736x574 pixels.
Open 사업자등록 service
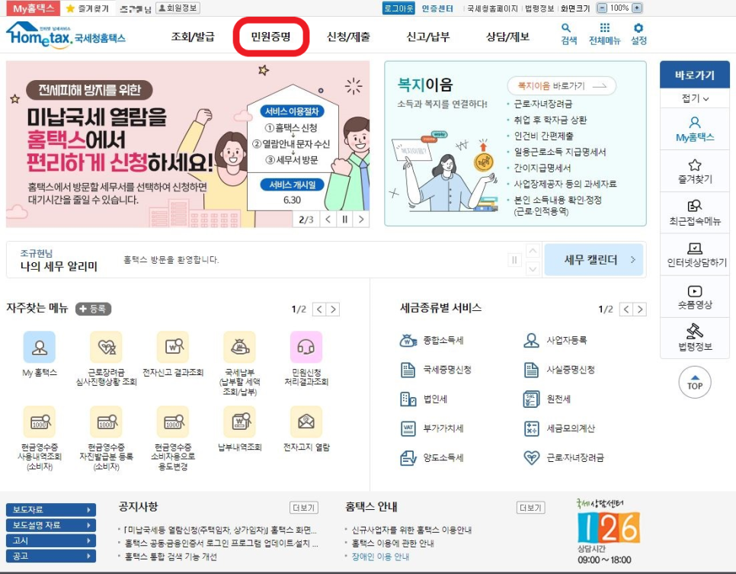[555, 340]
